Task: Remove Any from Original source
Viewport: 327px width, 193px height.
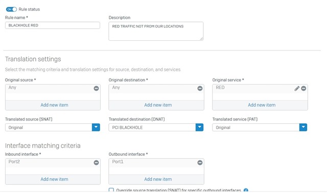Action: pyautogui.click(x=96, y=88)
